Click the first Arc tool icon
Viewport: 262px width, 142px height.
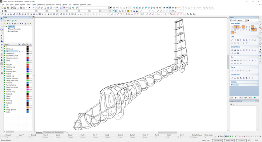232,61
